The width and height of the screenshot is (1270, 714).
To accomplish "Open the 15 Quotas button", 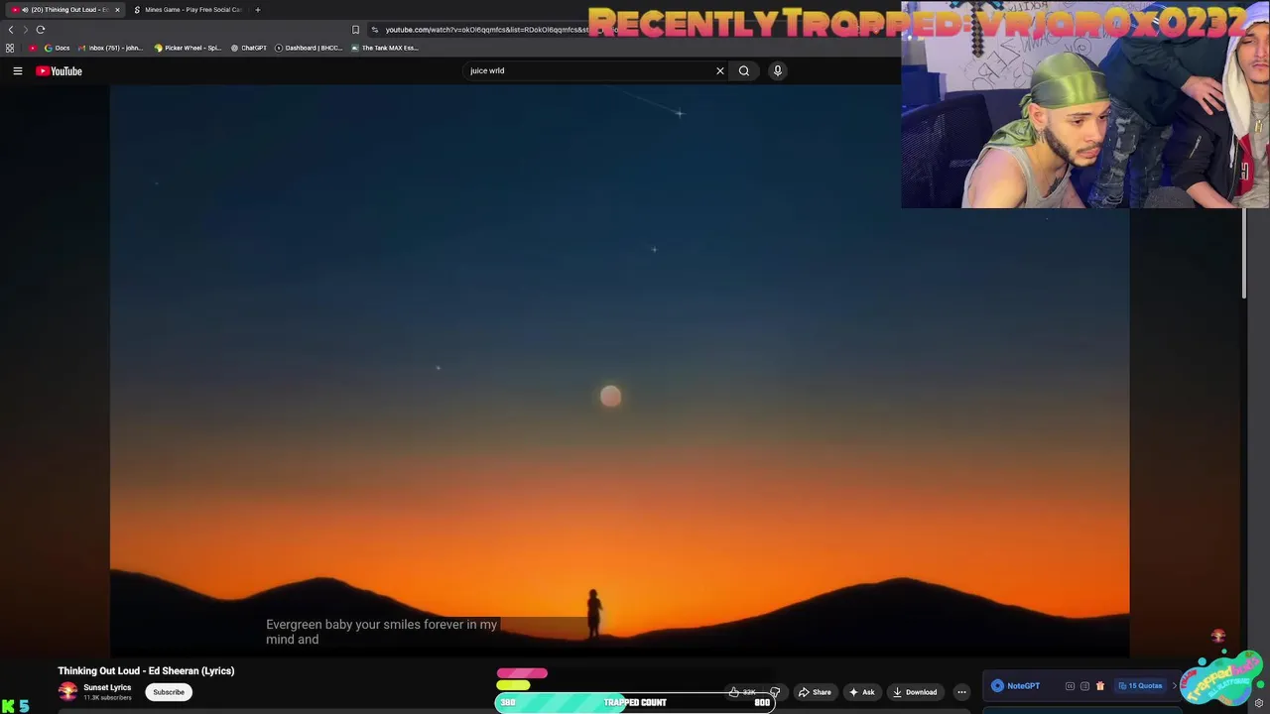I will tap(1140, 685).
